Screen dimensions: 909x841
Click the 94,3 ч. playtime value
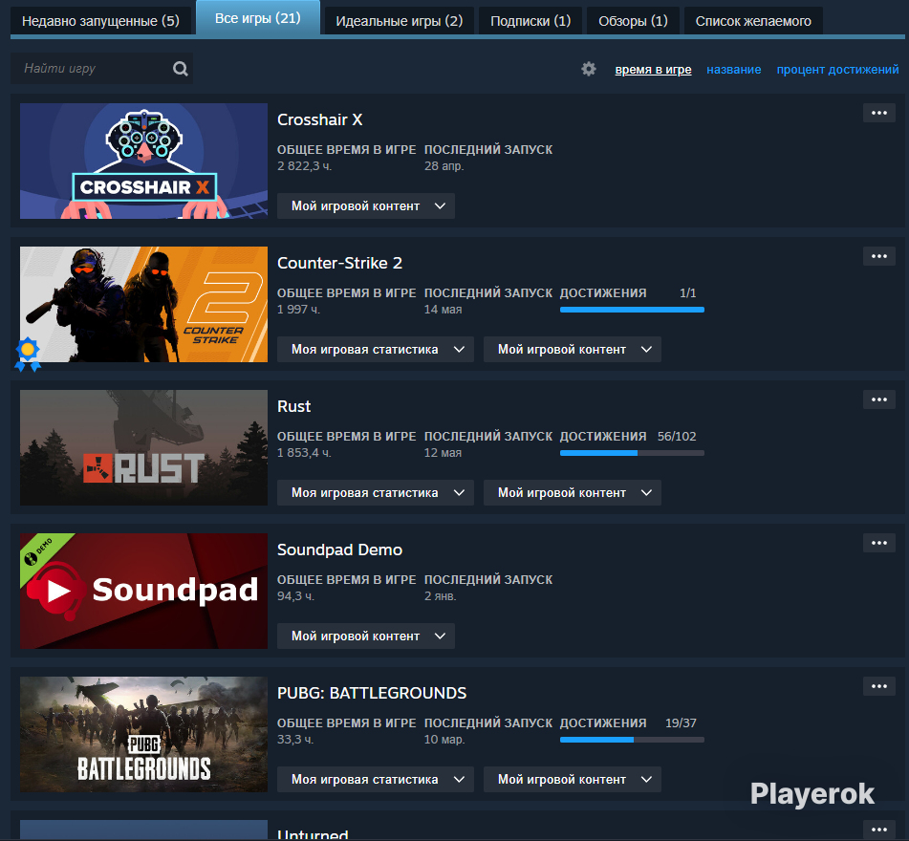pyautogui.click(x=295, y=595)
